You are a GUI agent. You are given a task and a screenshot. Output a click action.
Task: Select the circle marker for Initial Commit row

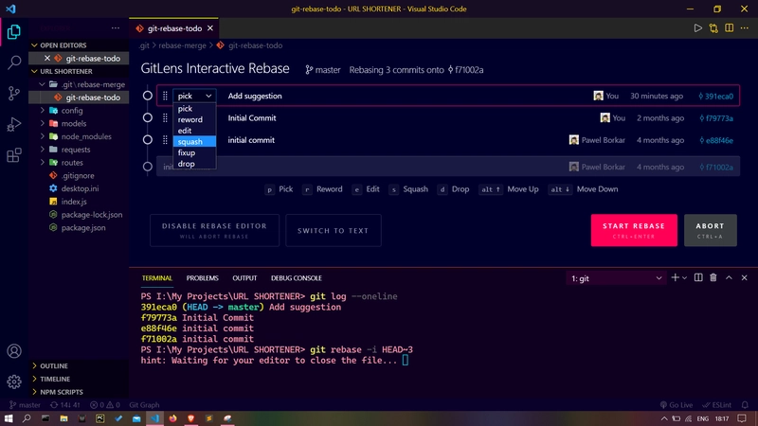(x=148, y=117)
